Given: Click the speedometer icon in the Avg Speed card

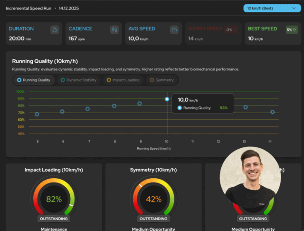Looking at the screenshot, I should [174, 30].
